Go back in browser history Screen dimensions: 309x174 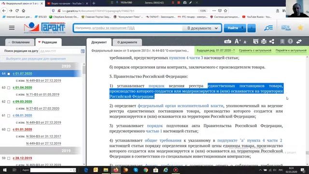[4, 11]
